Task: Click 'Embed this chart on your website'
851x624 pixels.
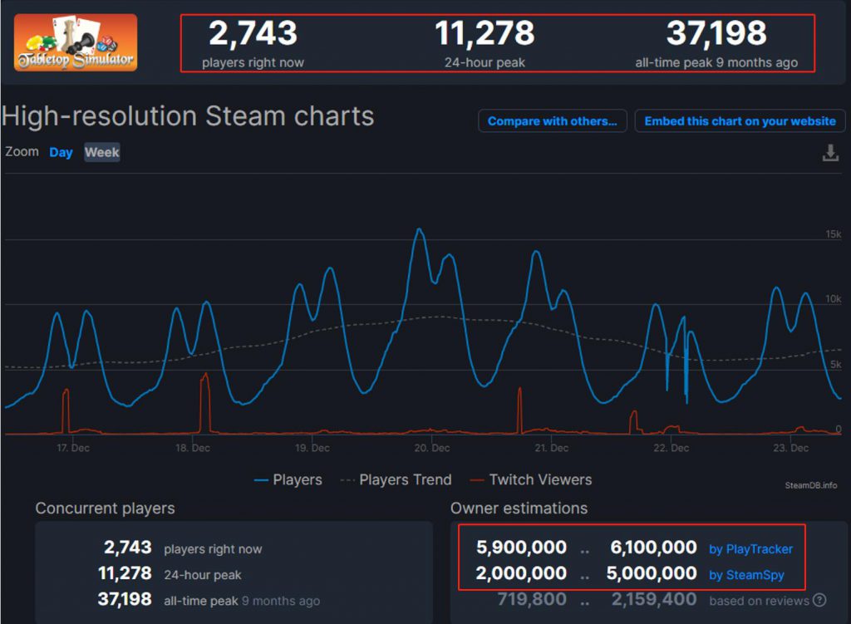Action: (x=740, y=121)
